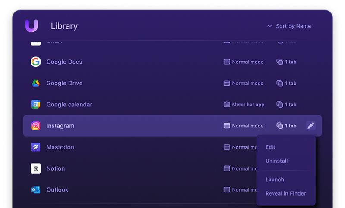Click 1 tab label for Instagram
The width and height of the screenshot is (345, 208).
click(291, 126)
